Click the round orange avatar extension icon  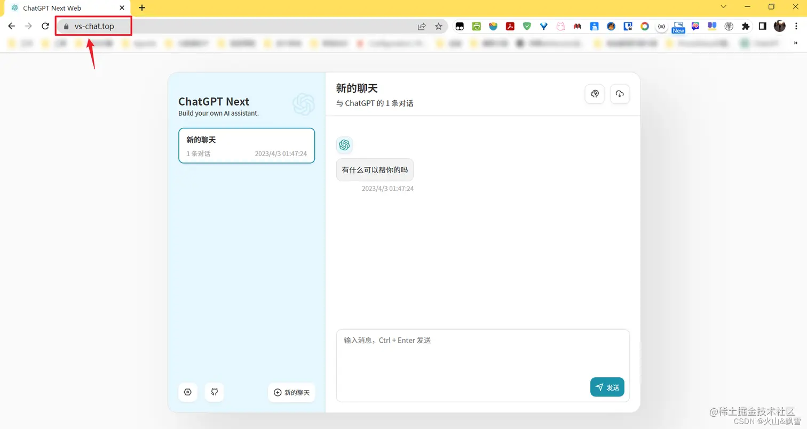point(611,26)
